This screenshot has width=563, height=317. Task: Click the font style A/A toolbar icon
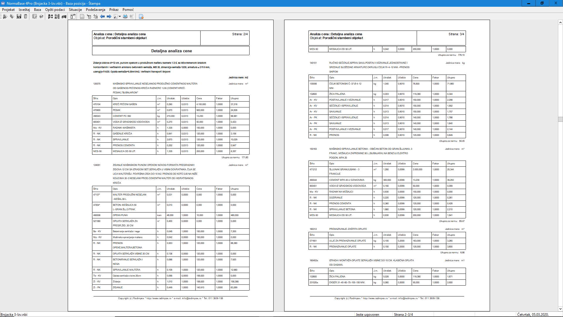coord(96,16)
